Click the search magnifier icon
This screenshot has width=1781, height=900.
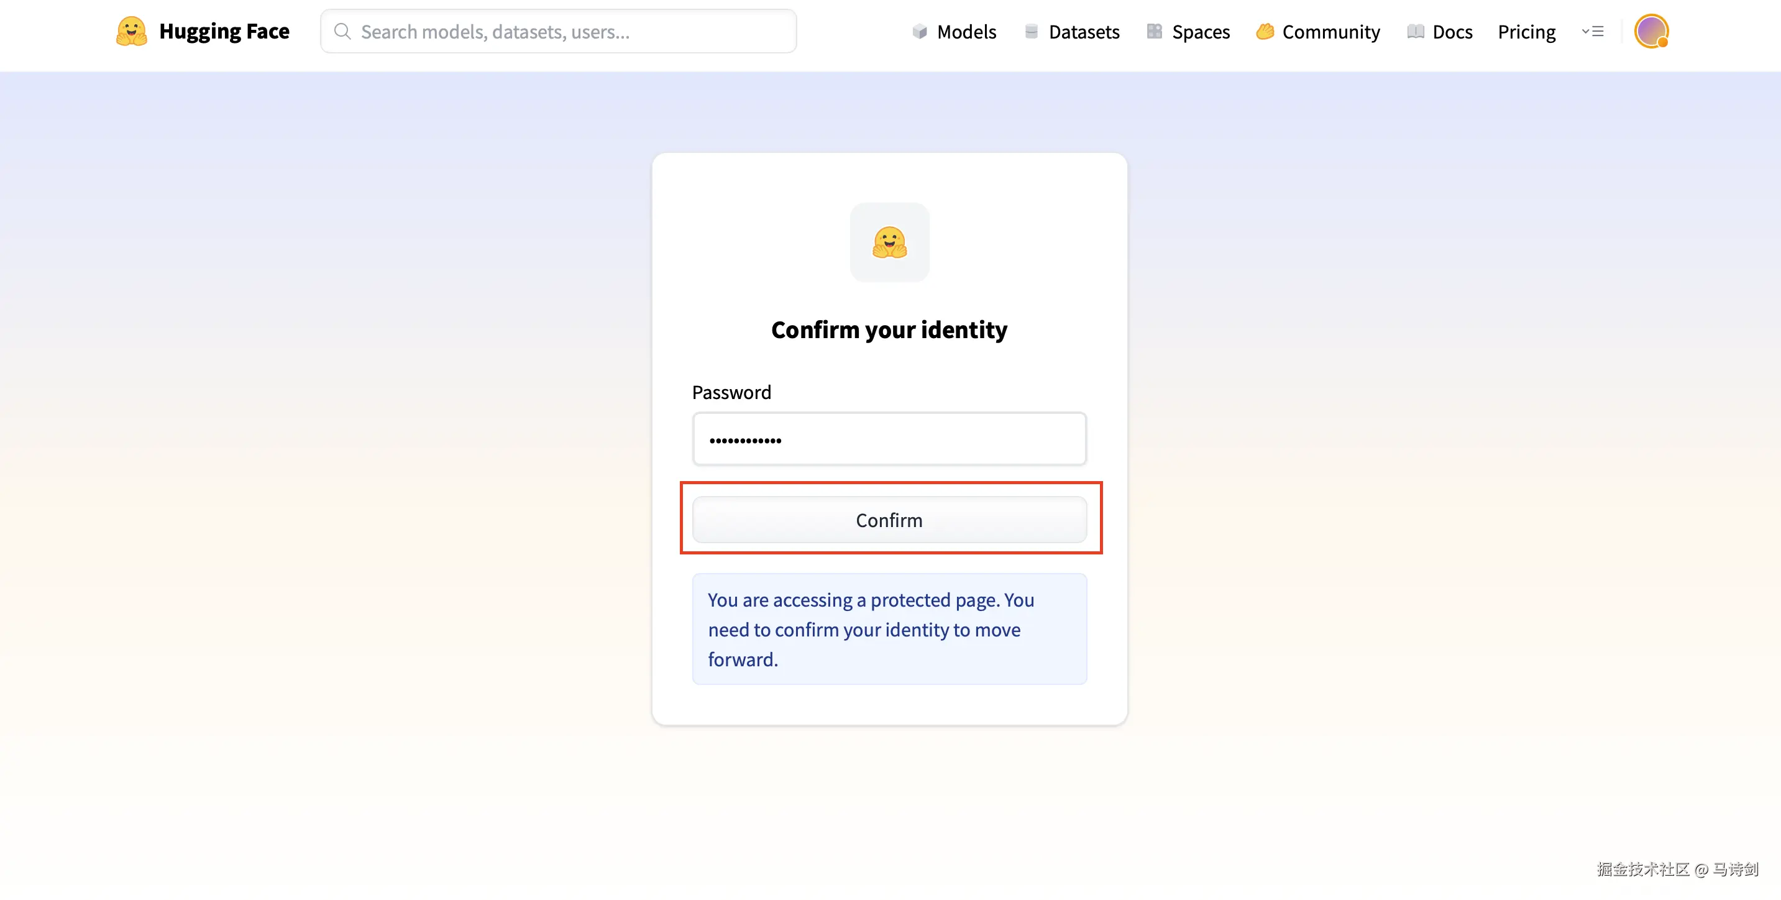tap(343, 31)
